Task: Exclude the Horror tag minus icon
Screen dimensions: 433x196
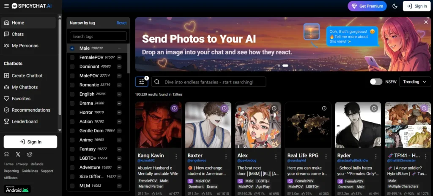Action: point(119,113)
